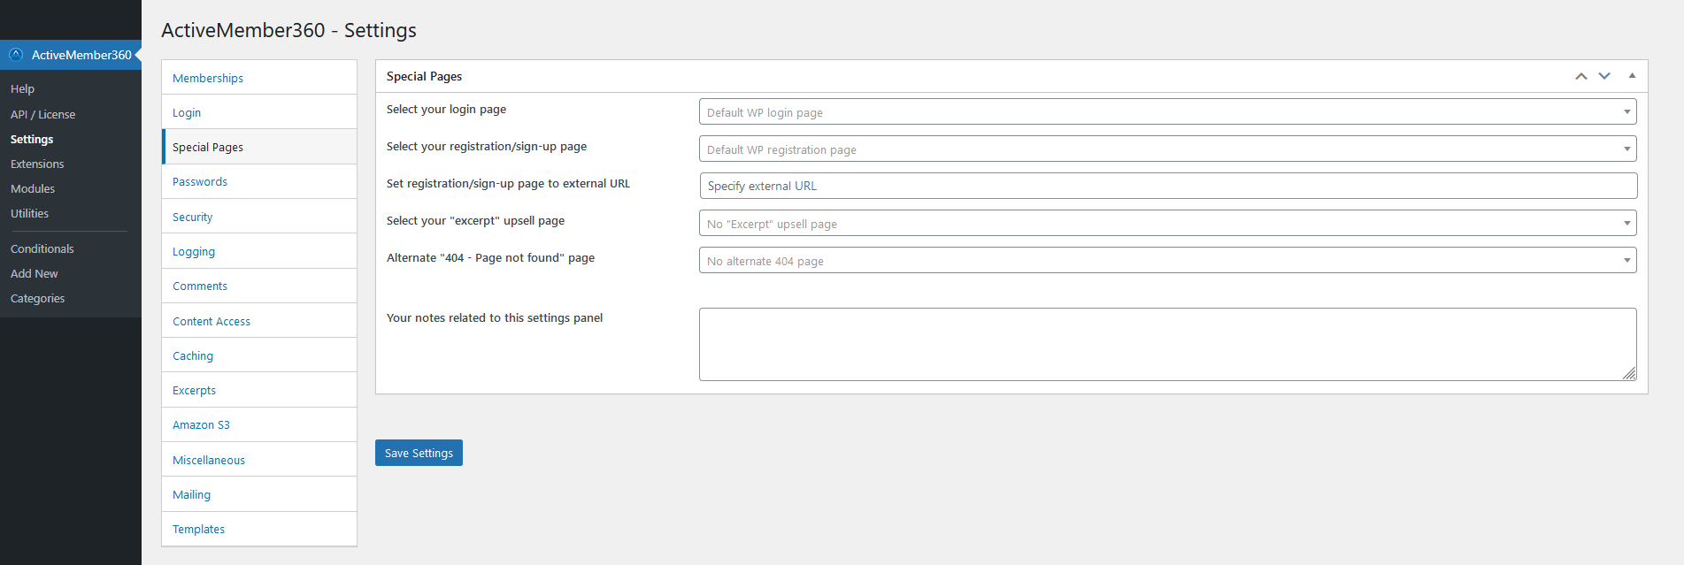Move the Special Pages panel down
The width and height of the screenshot is (1684, 565).
1604,76
